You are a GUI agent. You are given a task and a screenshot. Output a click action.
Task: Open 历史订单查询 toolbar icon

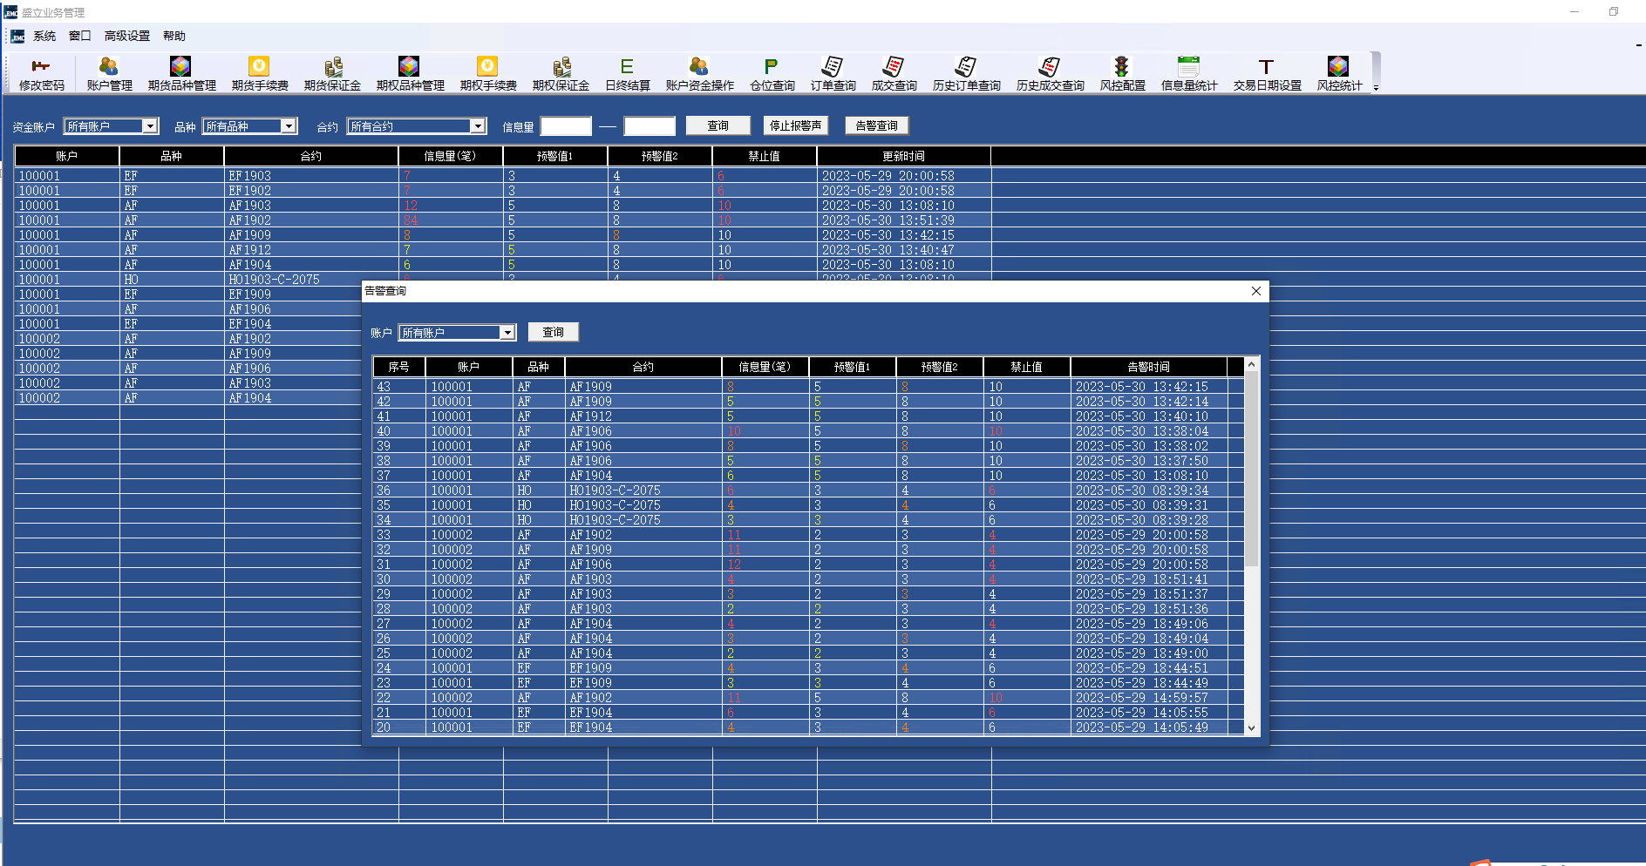pyautogui.click(x=966, y=75)
